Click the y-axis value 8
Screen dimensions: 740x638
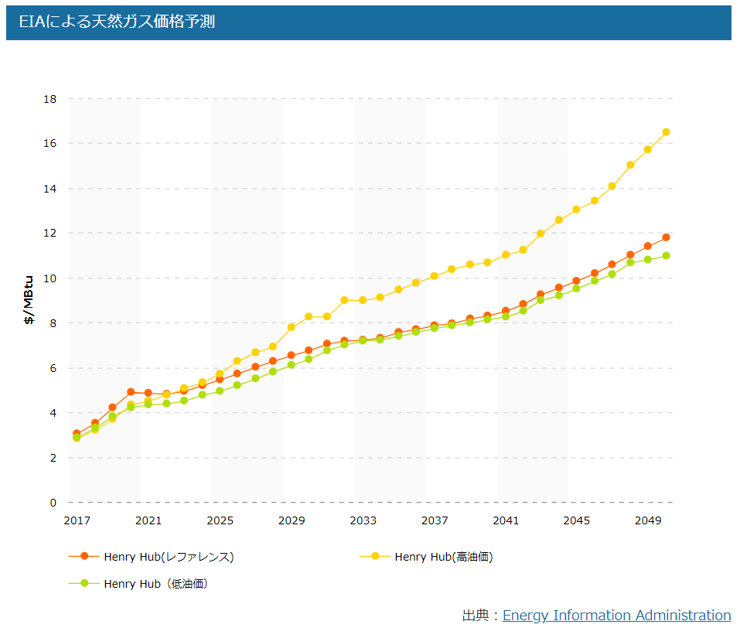click(53, 323)
